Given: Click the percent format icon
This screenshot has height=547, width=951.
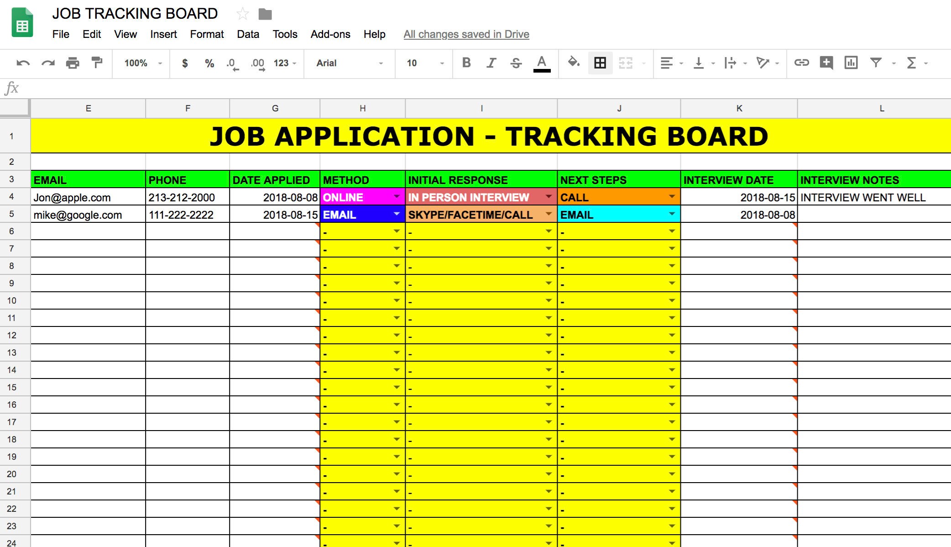Looking at the screenshot, I should pos(209,63).
